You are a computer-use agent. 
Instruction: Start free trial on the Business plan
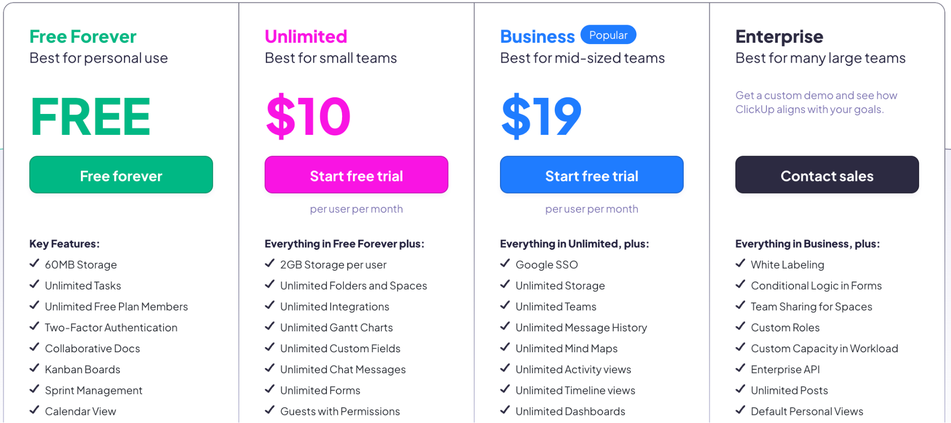(591, 175)
